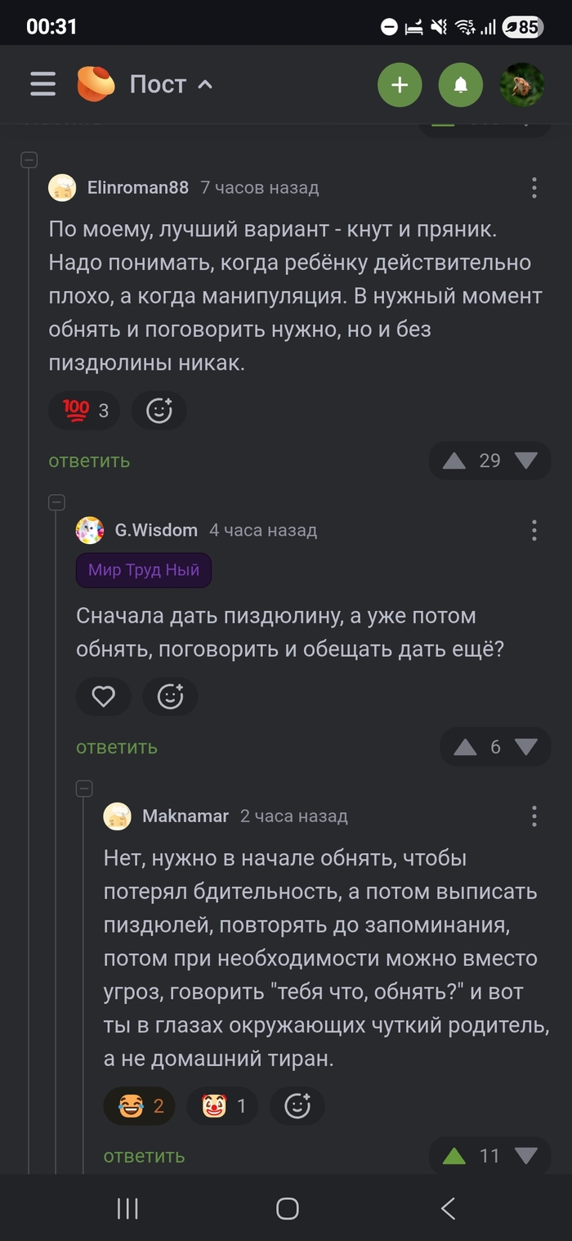The height and width of the screenshot is (1241, 572).
Task: Toggle the 100 reaction on Elinroman88 comment
Action: point(85,411)
